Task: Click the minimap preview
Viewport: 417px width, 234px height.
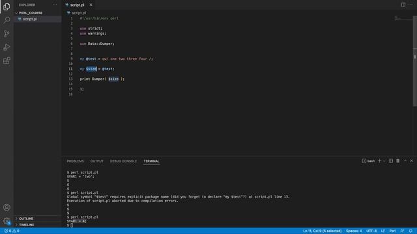Action: 403,18
